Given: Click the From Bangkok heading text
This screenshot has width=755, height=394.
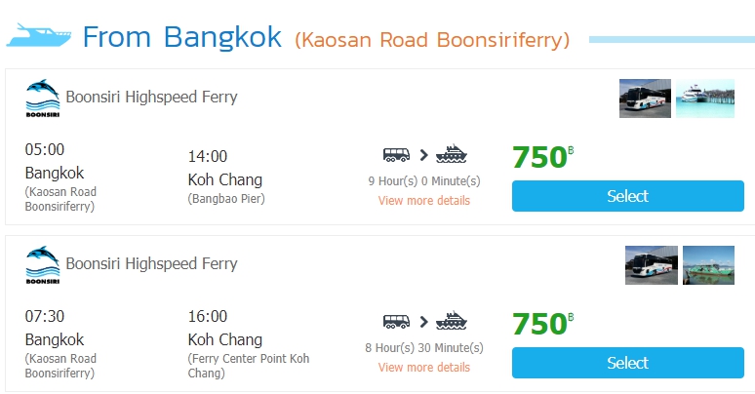Looking at the screenshot, I should (182, 36).
